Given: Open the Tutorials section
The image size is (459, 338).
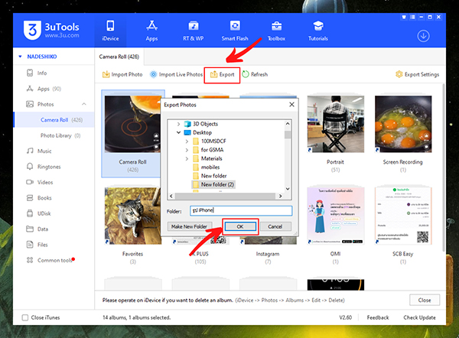Looking at the screenshot, I should tap(318, 31).
